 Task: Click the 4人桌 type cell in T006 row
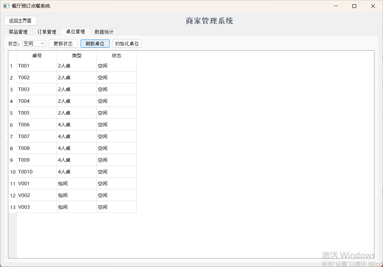click(77, 125)
